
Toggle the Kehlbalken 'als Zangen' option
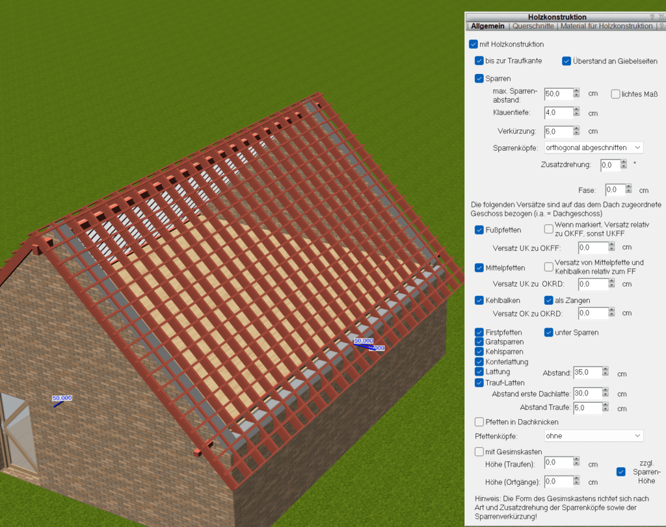point(548,300)
